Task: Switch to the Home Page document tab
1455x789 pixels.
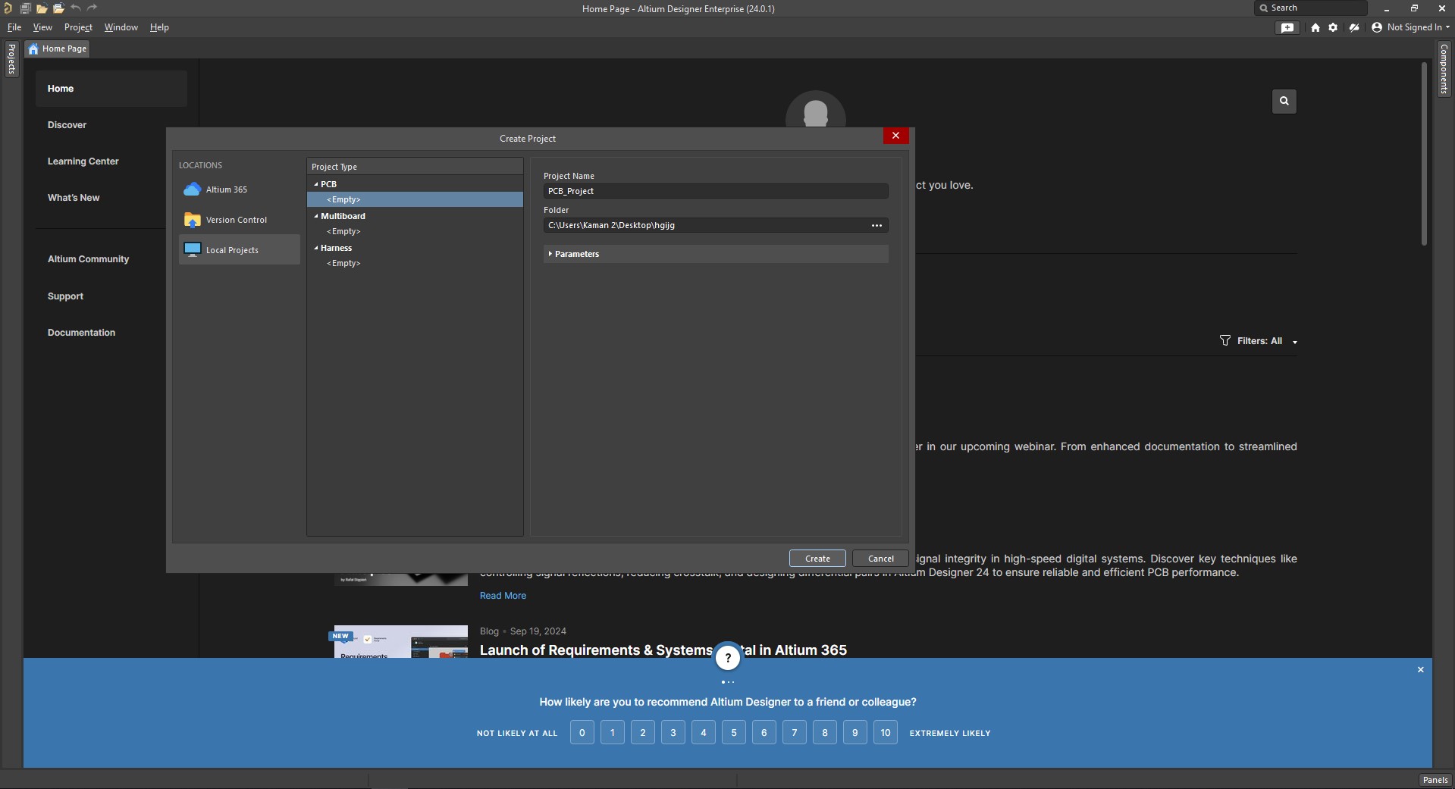Action: click(x=58, y=49)
